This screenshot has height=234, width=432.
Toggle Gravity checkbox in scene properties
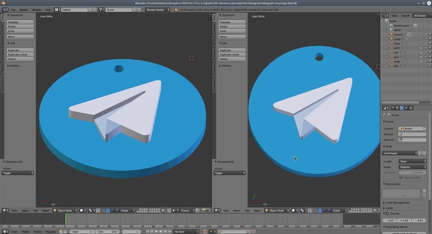click(388, 213)
